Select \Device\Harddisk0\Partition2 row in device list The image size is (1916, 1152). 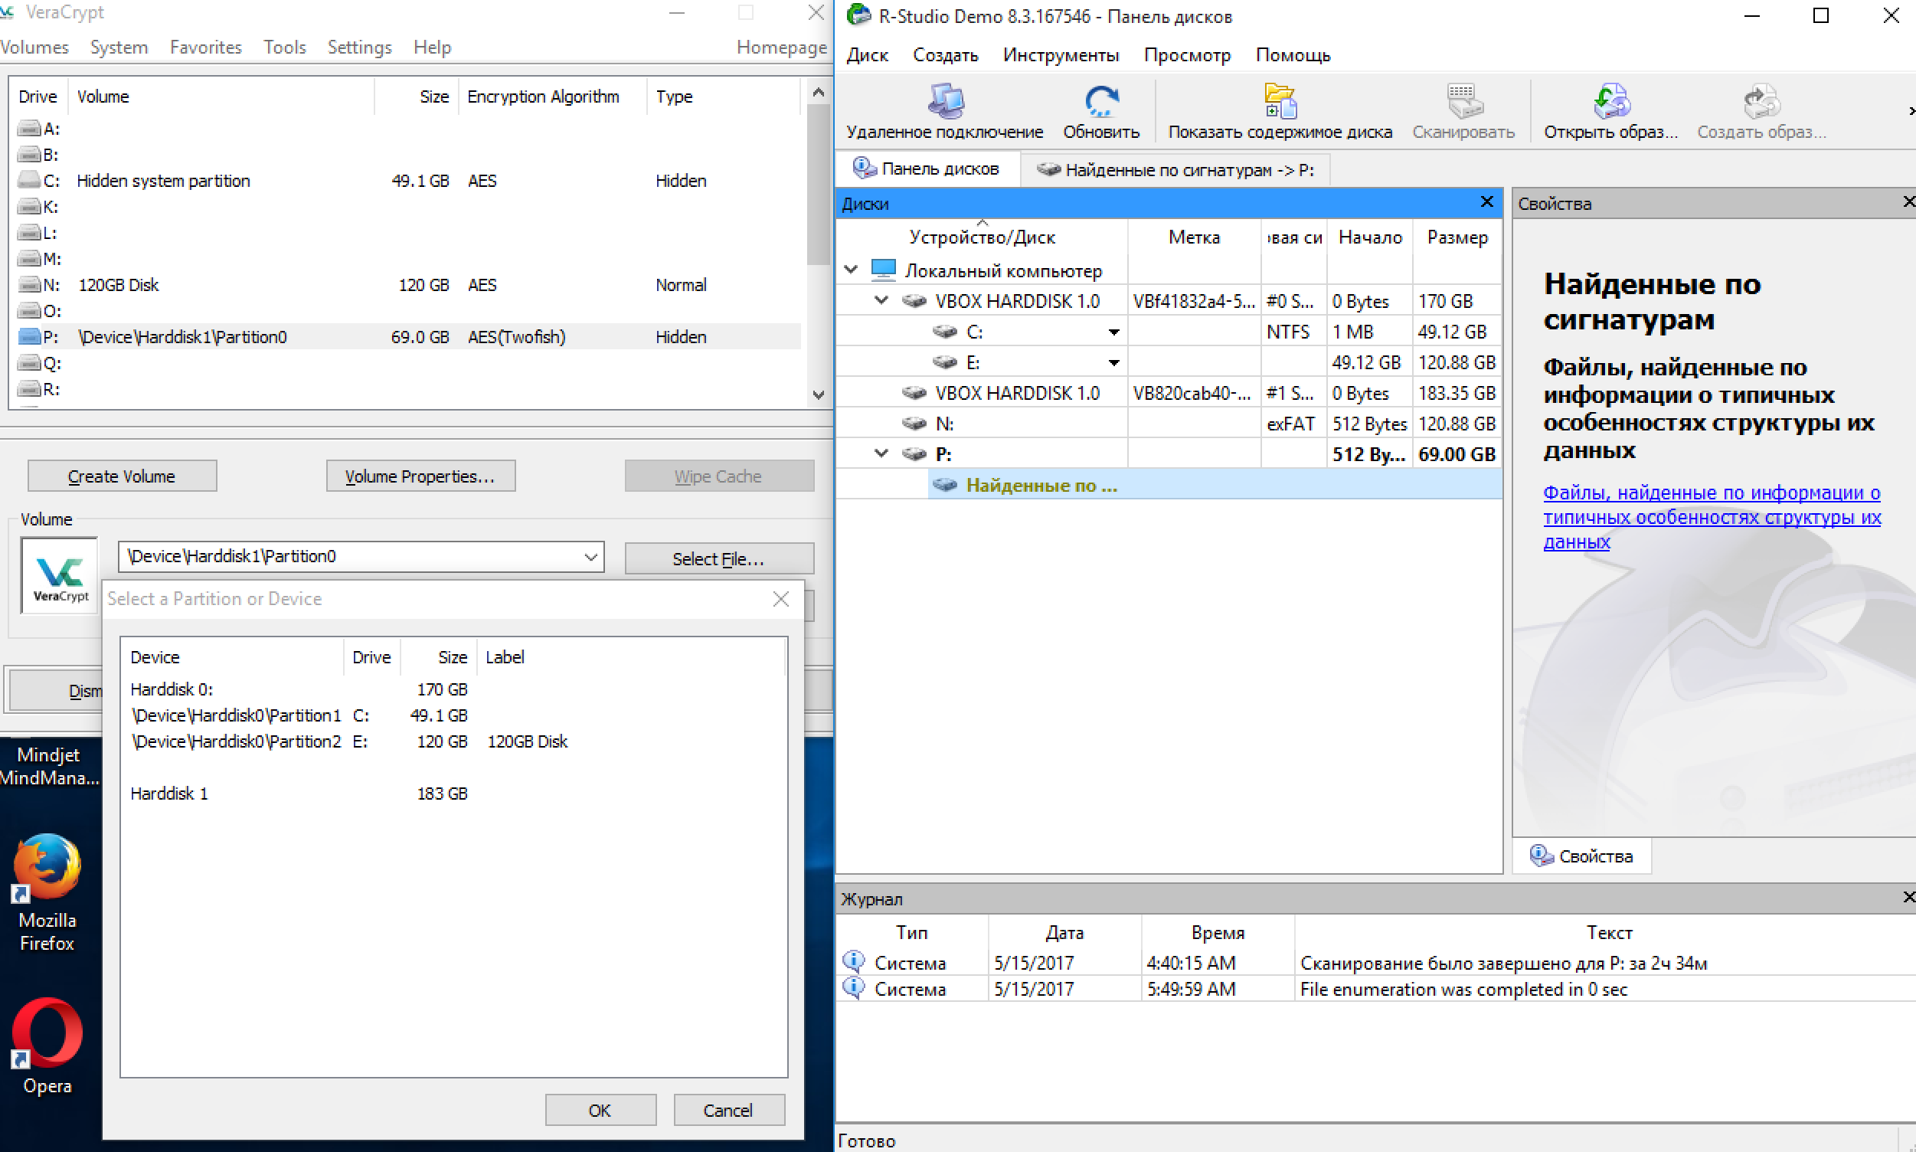pos(236,741)
